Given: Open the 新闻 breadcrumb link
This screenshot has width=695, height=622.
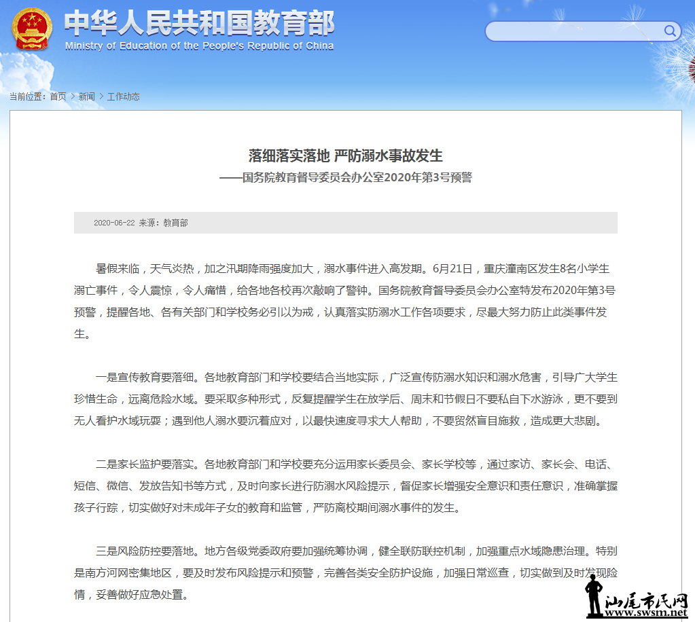Looking at the screenshot, I should [87, 96].
